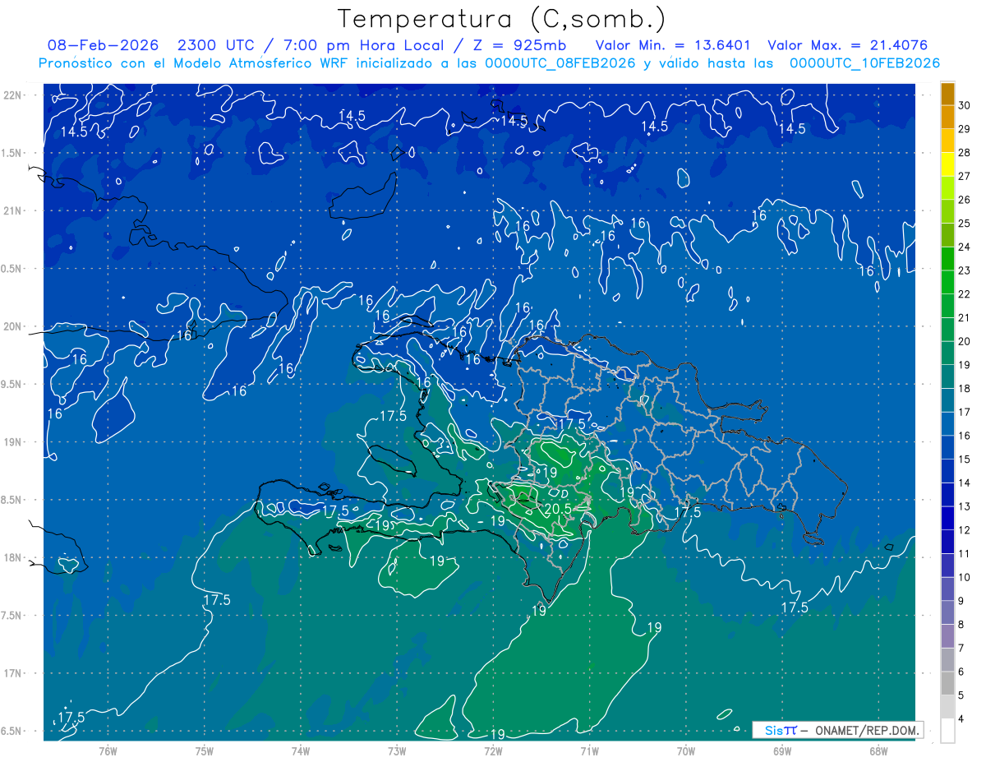Click the '76W' longitude axis label
986x762 pixels.
coord(108,751)
